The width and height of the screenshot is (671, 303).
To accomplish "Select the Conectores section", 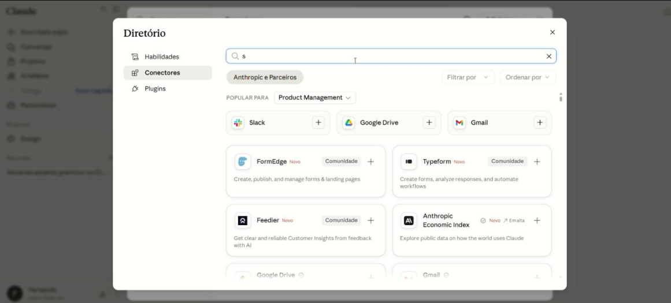I will pyautogui.click(x=168, y=73).
